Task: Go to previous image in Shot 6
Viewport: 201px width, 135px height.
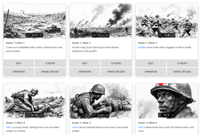Action: [160, 115]
